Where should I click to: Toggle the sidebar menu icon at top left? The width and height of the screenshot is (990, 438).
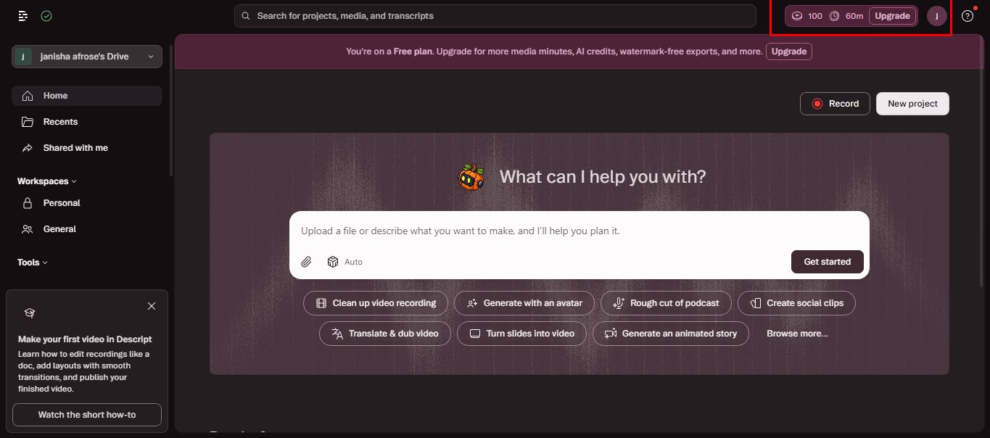[23, 16]
